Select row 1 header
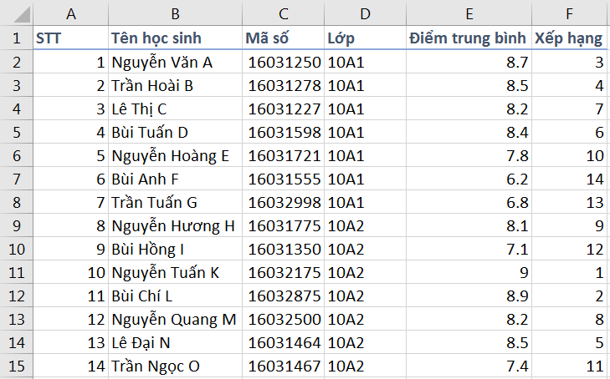Viewport: 610px width, 379px height. 17,38
